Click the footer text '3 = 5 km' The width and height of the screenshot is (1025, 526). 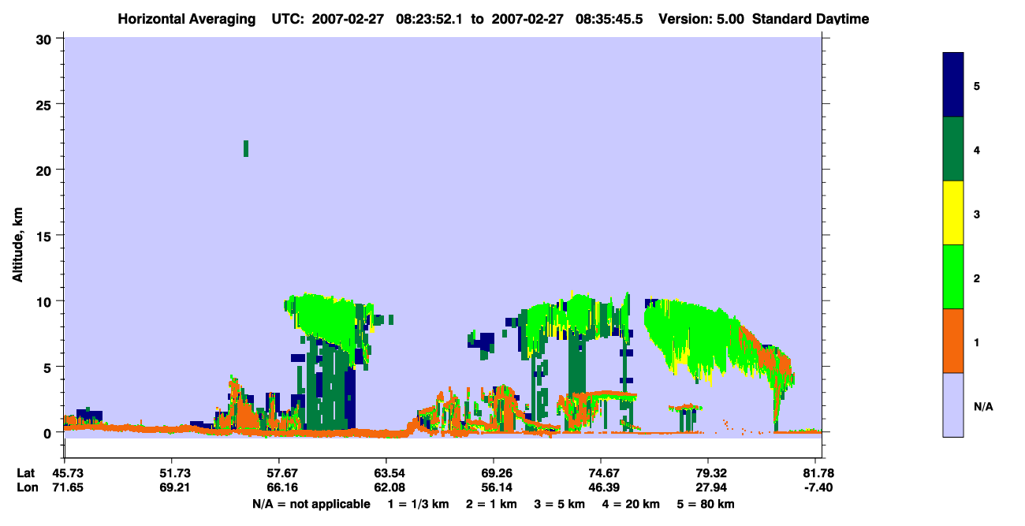561,504
